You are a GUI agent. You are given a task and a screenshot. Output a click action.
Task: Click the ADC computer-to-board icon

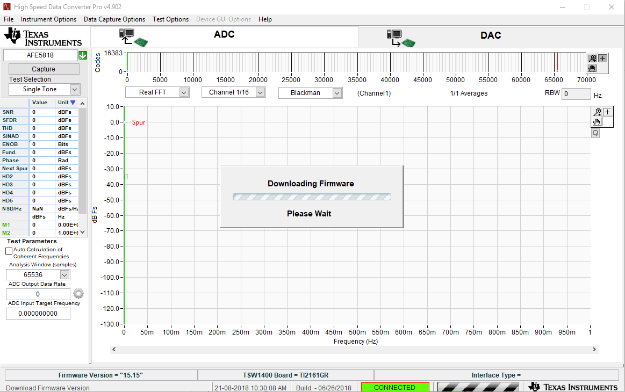pyautogui.click(x=133, y=38)
